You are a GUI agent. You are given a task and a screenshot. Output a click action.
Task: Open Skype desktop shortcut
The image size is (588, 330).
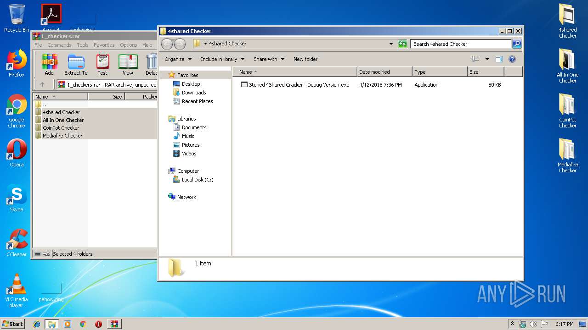pyautogui.click(x=17, y=198)
